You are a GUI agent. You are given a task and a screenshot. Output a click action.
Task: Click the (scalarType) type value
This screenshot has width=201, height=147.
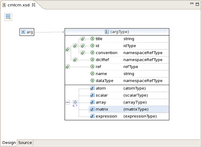tap(136, 95)
